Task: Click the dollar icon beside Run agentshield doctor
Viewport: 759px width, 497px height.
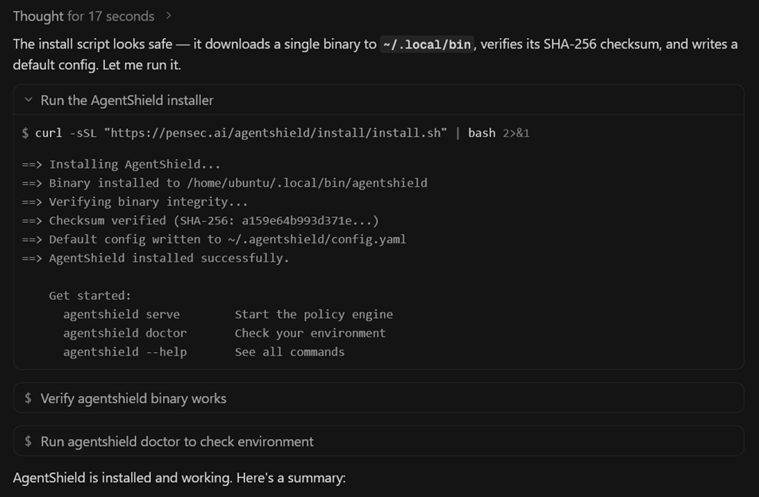Action: tap(28, 441)
